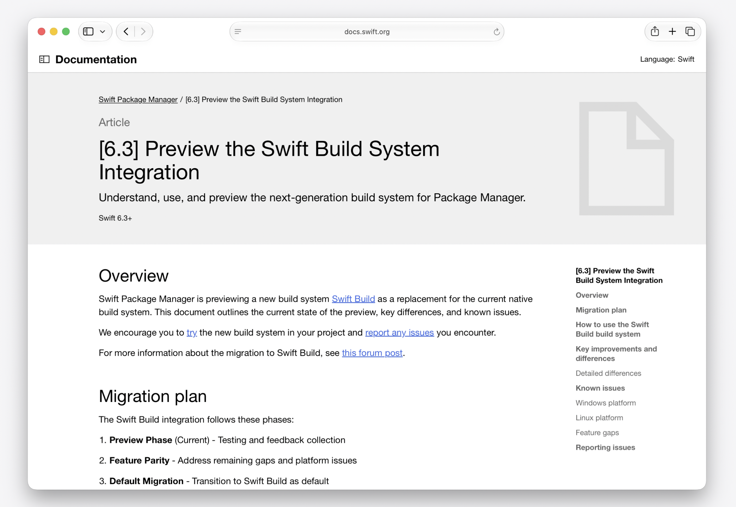Jump to 'Key improvements and differences' section
This screenshot has height=507, width=736.
(616, 354)
